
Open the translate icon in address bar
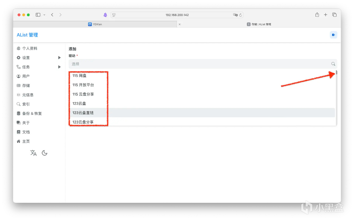point(235,15)
